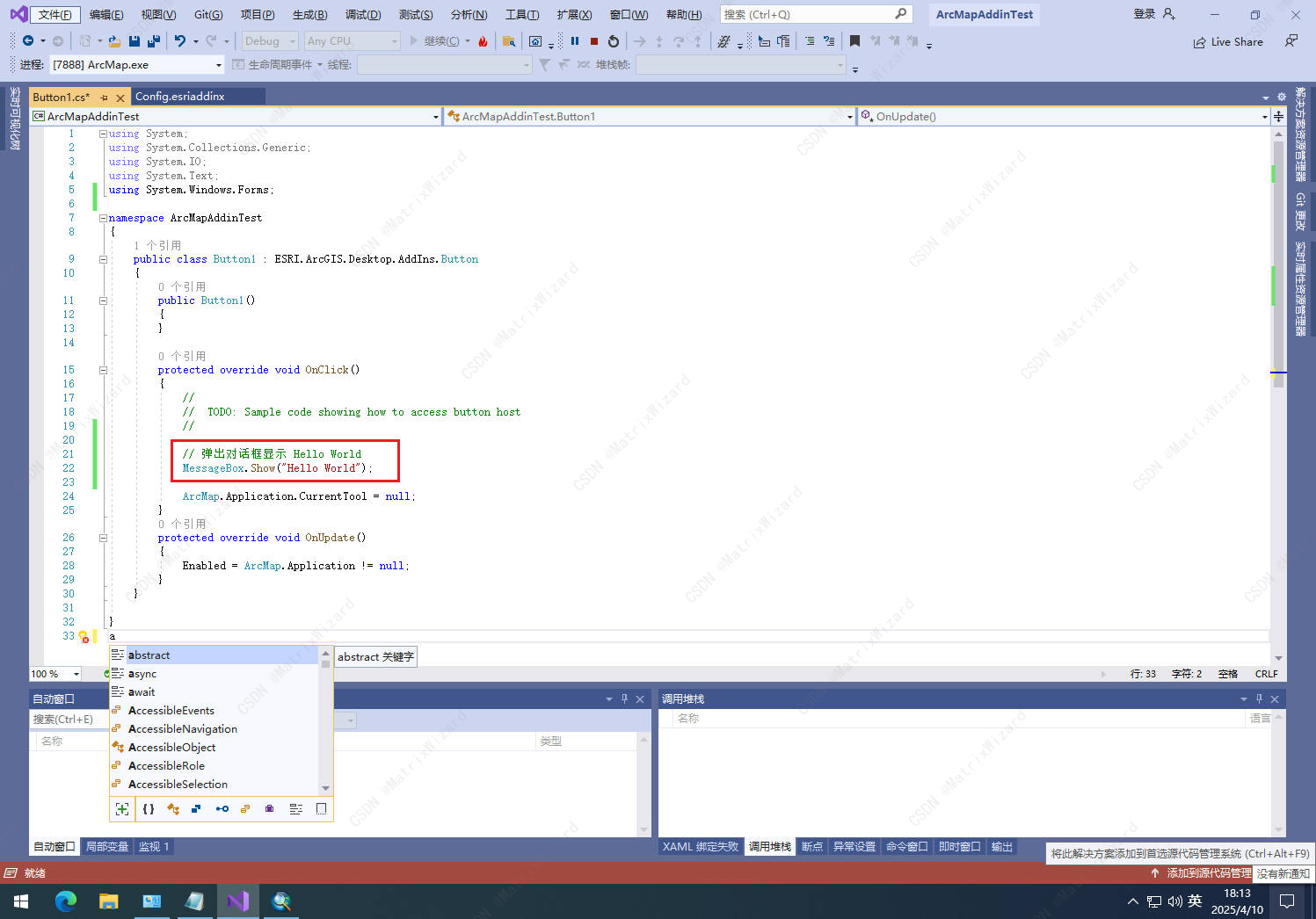The image size is (1316, 919).
Task: Open the 扩展(X) menu
Action: coord(574,15)
